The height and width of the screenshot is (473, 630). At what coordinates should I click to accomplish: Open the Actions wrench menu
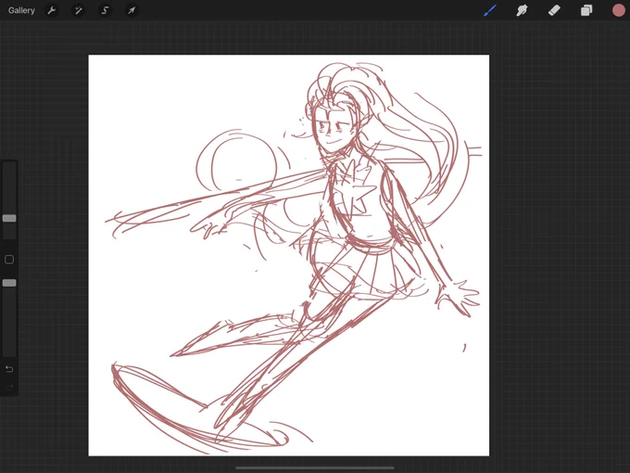coord(52,10)
